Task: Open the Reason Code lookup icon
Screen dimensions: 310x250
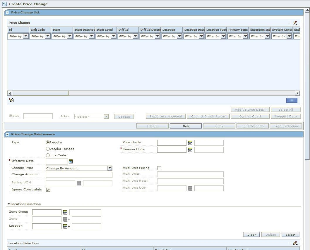Action: [x=190, y=150]
